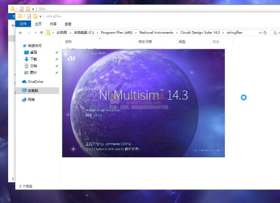Switch to the 查看 (View) ribbon tab
The width and height of the screenshot is (280, 203).
click(68, 24)
